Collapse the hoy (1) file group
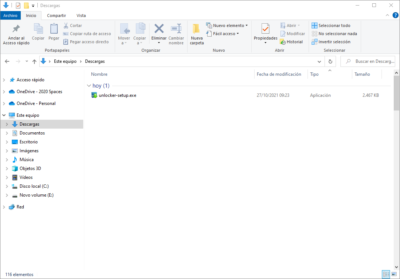The height and width of the screenshot is (279, 400). tap(89, 86)
